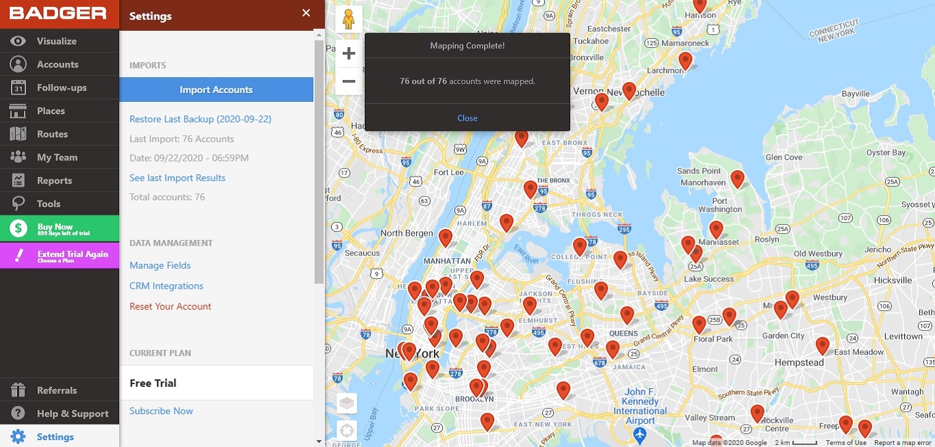Screen dimensions: 935x447
Task: Click the Accounts person icon
Action: coord(18,64)
